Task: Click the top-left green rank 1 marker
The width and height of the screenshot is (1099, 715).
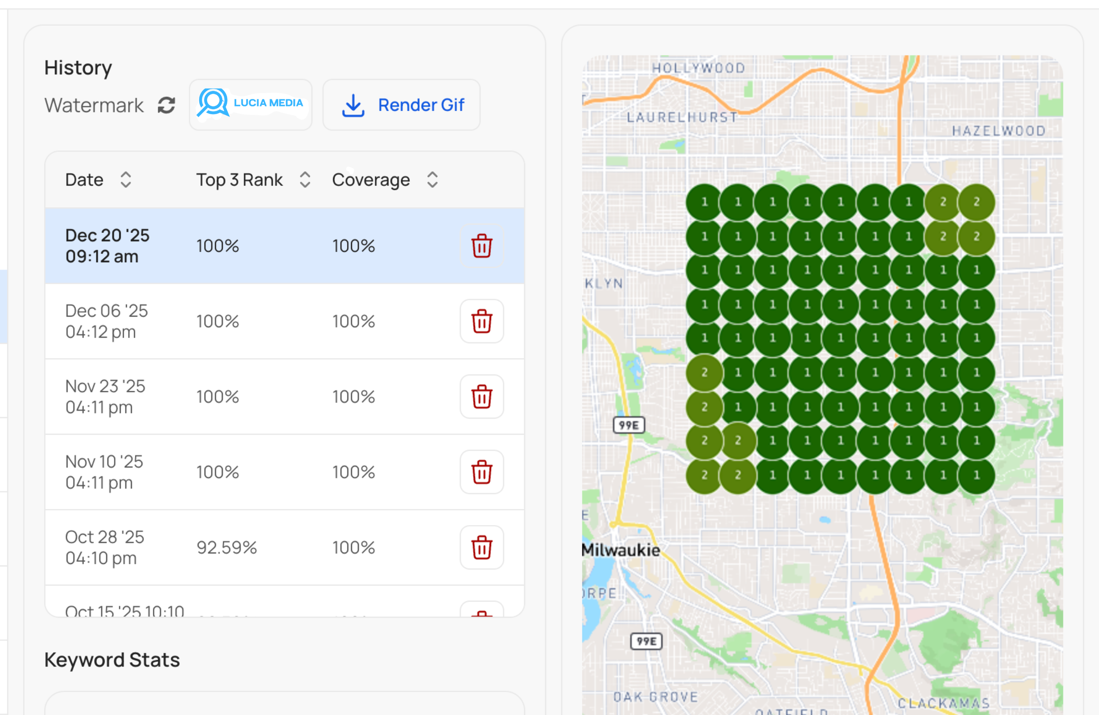Action: point(704,202)
